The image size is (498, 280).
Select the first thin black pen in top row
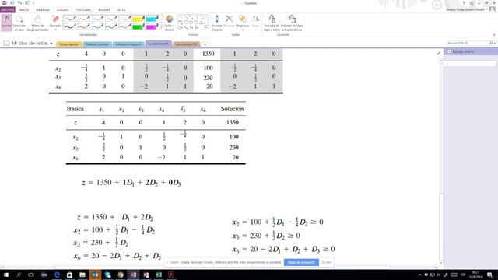[x=69, y=19]
